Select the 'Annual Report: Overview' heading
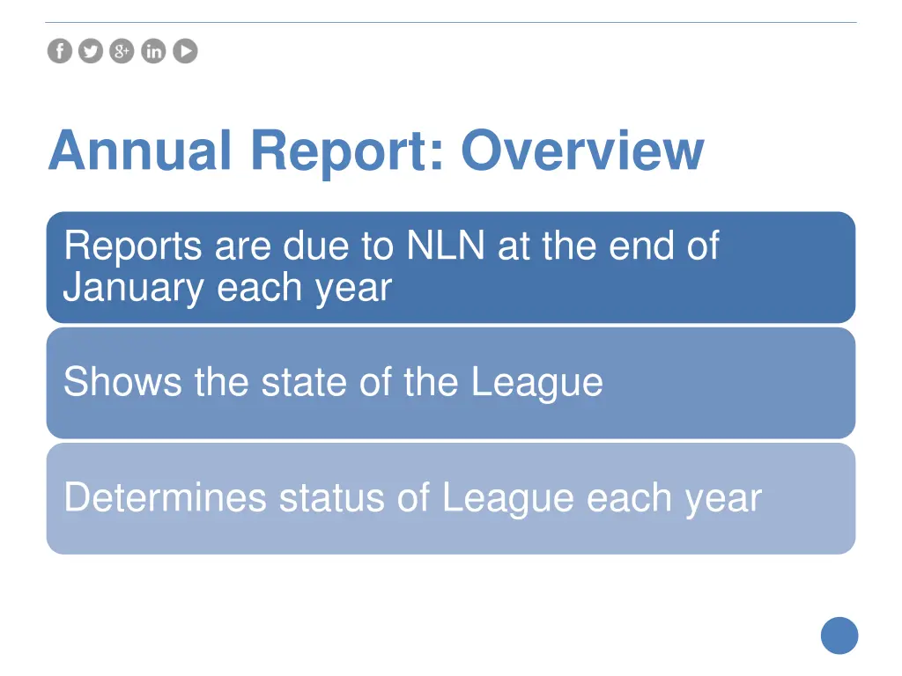This screenshot has width=902, height=676. [376, 151]
